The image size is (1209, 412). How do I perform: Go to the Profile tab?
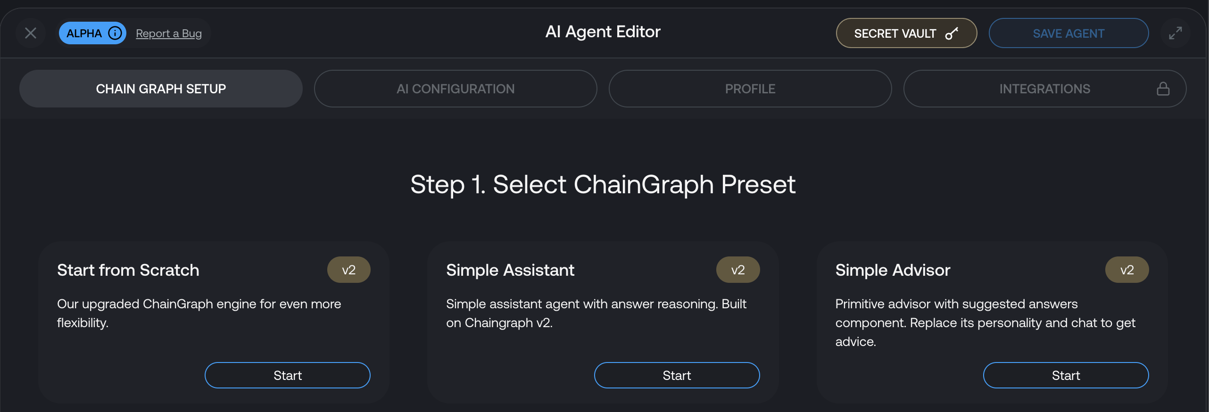click(750, 89)
